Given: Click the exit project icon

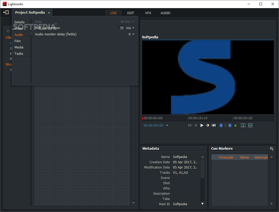Looking at the screenshot, I should [6, 12].
